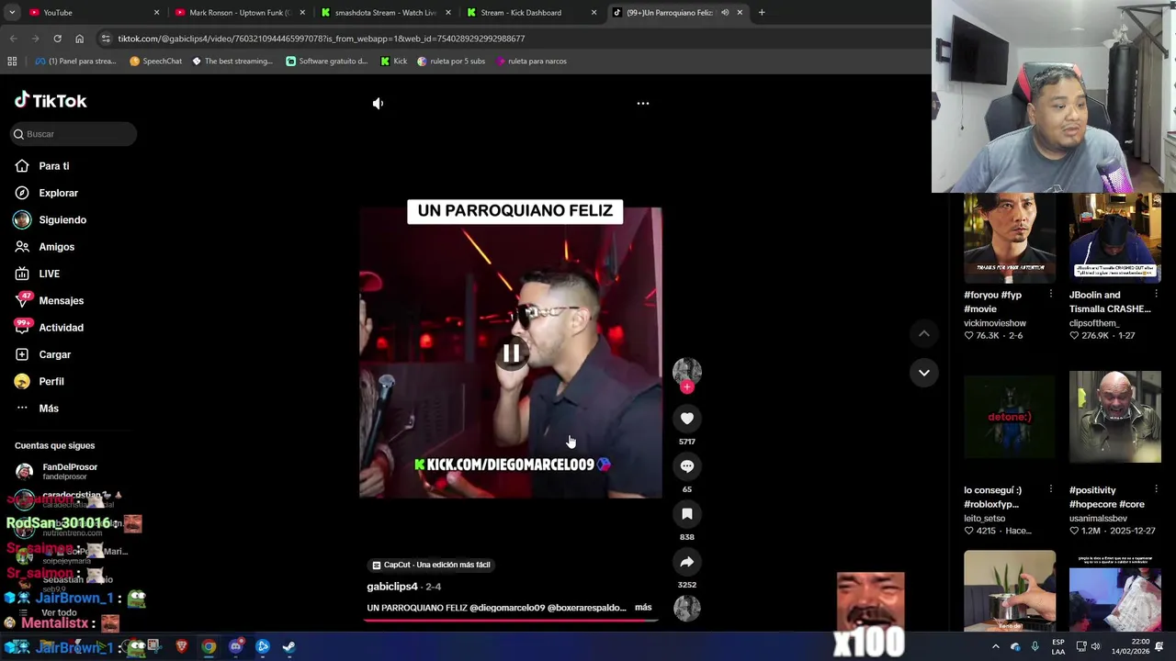Image resolution: width=1176 pixels, height=661 pixels.
Task: Open the Panel para strea... bookmark
Action: (x=75, y=62)
